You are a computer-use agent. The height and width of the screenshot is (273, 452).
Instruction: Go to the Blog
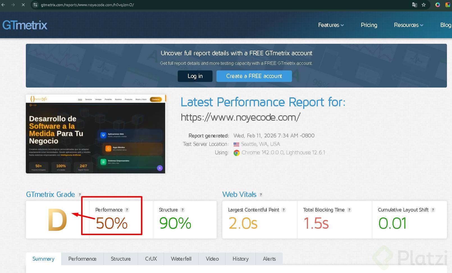[x=446, y=25]
